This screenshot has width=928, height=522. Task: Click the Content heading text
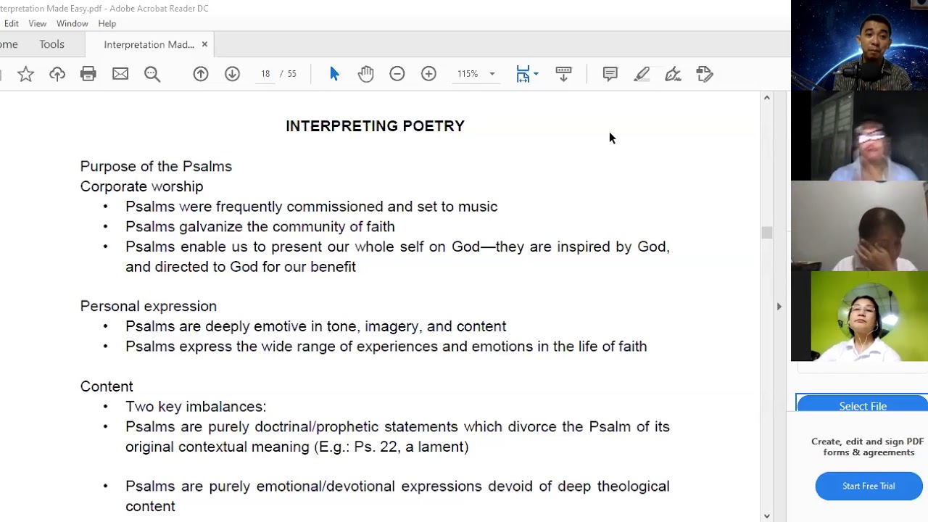107,386
